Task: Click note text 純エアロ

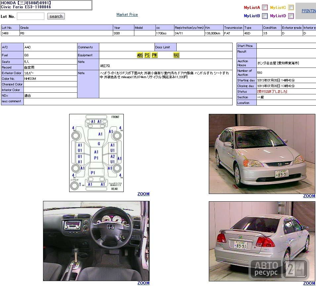Action: pyautogui.click(x=105, y=66)
